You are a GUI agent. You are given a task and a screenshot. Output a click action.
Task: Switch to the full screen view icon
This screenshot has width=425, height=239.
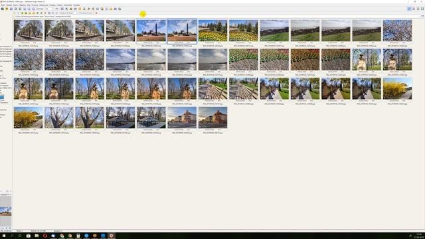(x=422, y=9)
